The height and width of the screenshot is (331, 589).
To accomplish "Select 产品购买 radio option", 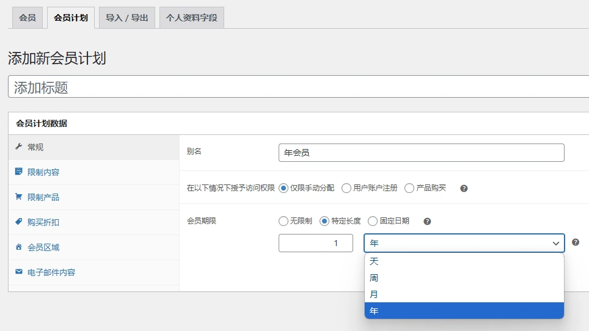I will [409, 188].
